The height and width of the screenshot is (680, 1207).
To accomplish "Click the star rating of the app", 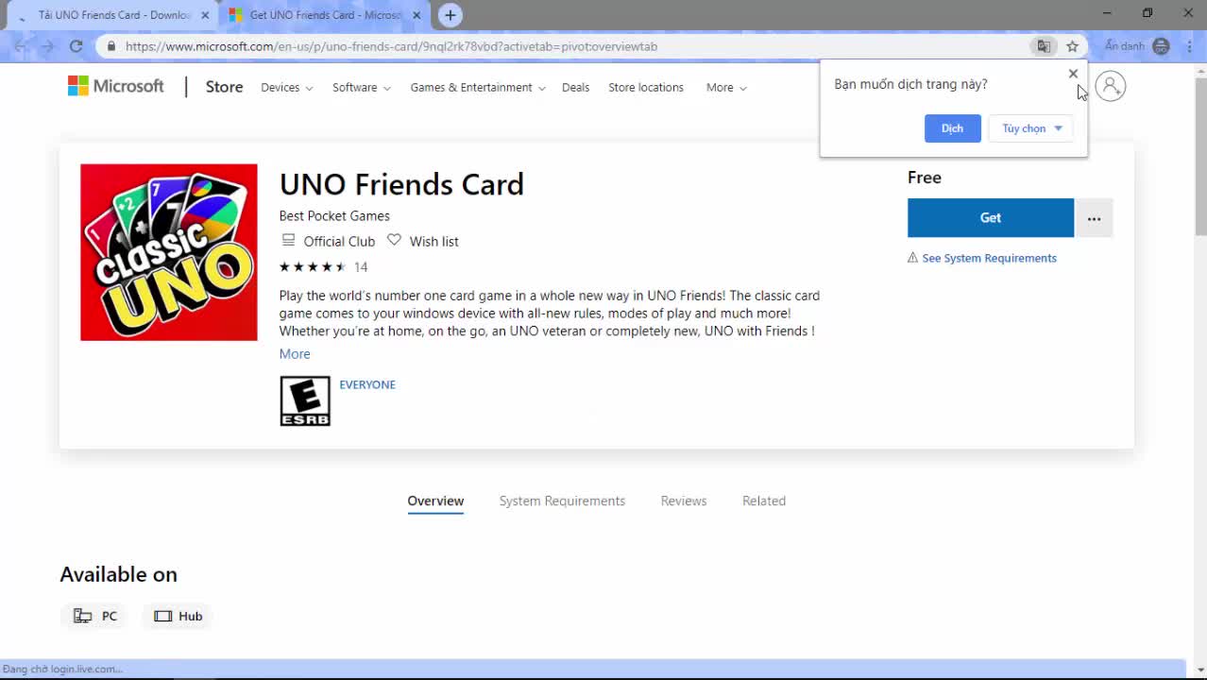I will (312, 267).
